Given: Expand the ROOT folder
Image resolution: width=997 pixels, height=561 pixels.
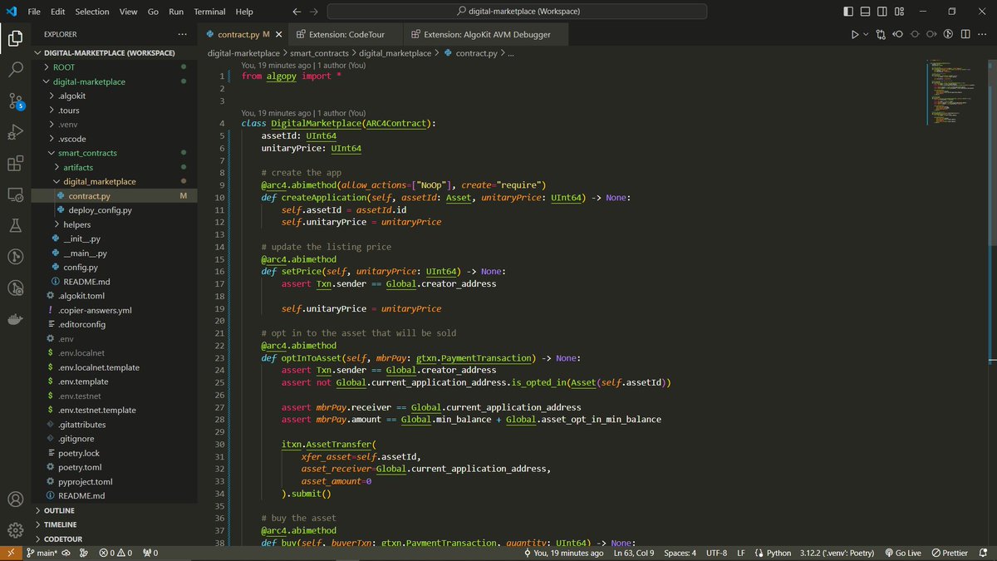Looking at the screenshot, I should (x=113, y=66).
